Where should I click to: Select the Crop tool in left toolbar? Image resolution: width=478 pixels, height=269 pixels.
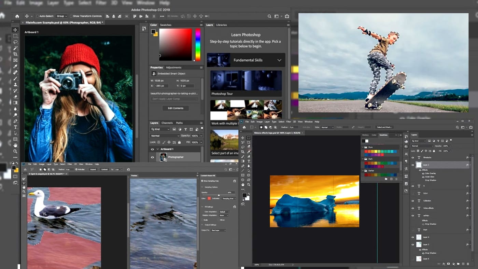click(x=15, y=54)
